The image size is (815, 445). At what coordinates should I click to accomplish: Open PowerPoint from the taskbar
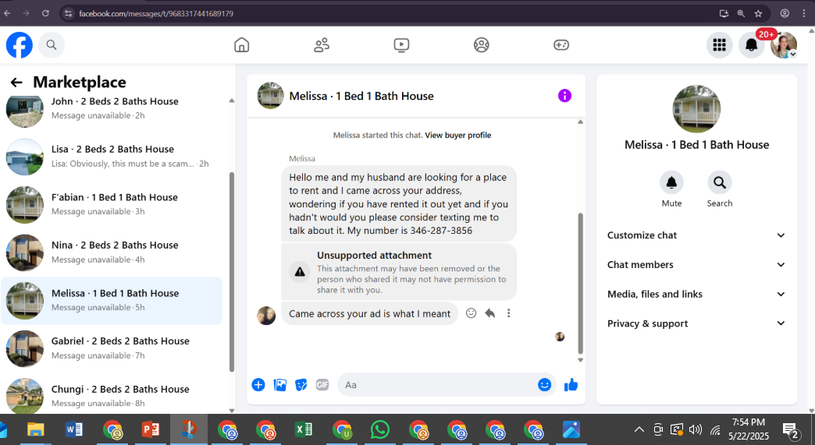coord(151,429)
